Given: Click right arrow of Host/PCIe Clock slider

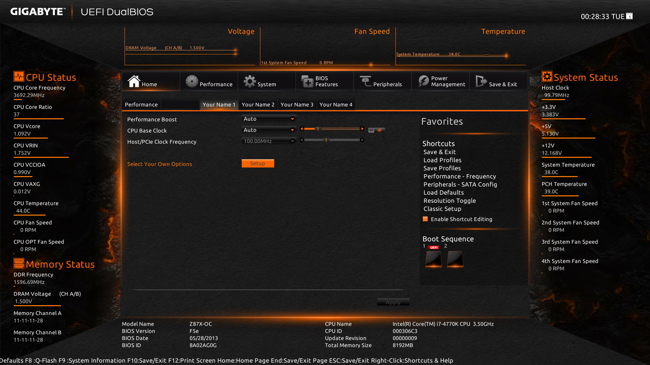Looking at the screenshot, I should (362, 140).
